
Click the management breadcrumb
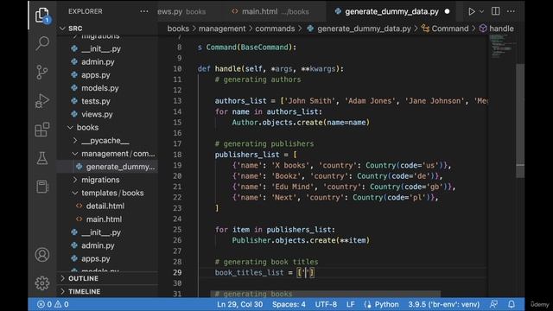pos(222,29)
